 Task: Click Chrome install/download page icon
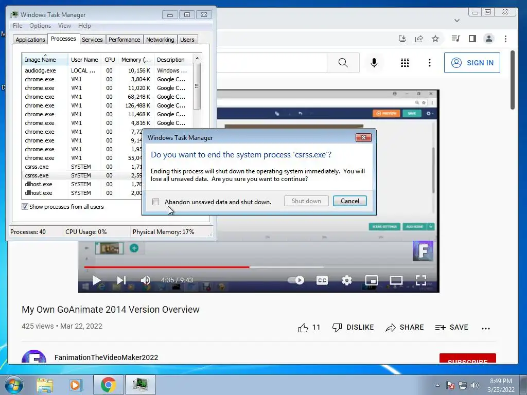point(402,39)
